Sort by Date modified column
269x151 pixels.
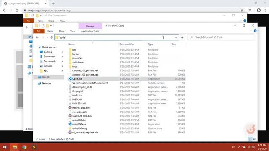(x=127, y=44)
